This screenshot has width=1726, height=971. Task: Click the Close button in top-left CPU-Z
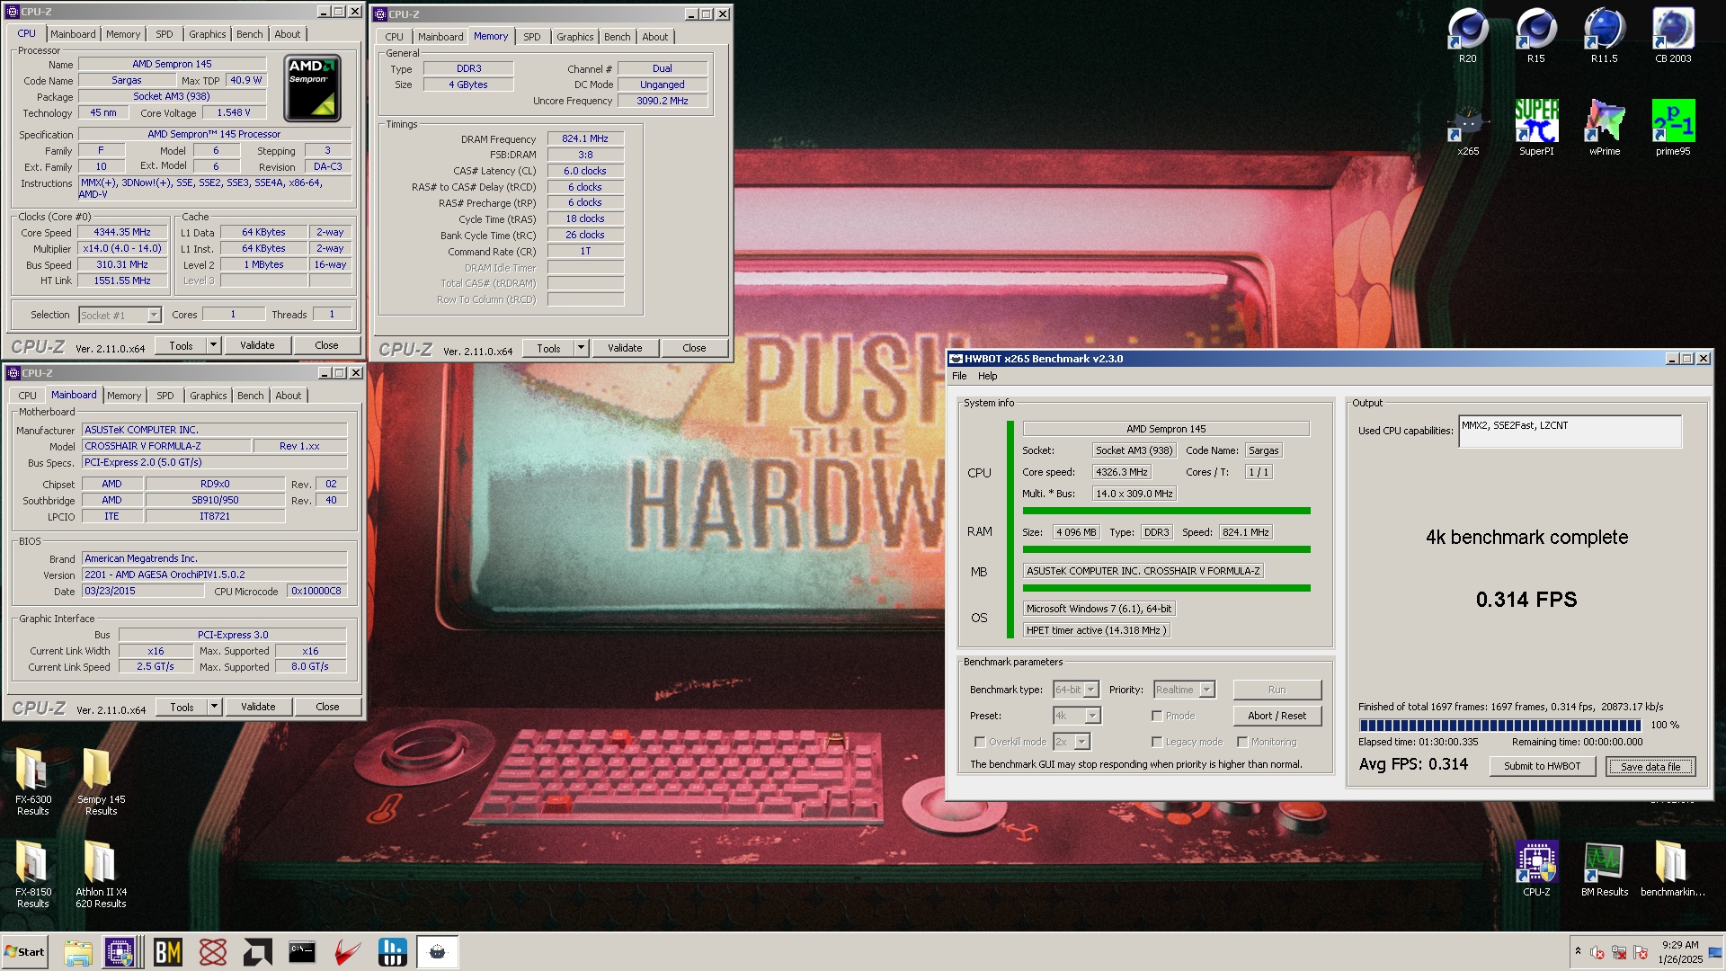click(x=326, y=345)
